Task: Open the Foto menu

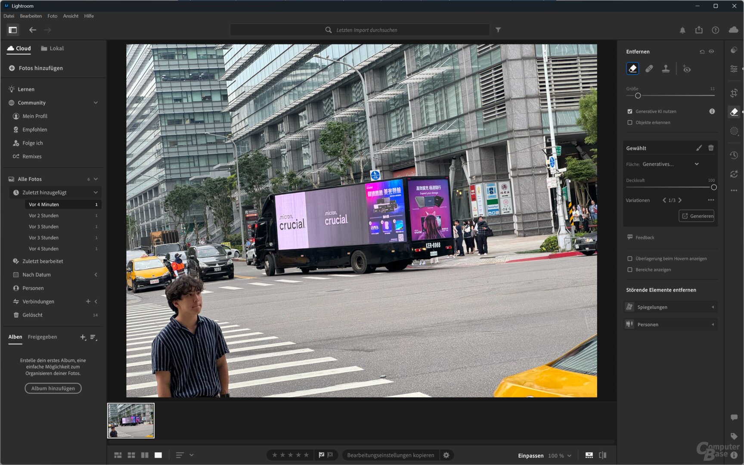Action: coord(52,16)
